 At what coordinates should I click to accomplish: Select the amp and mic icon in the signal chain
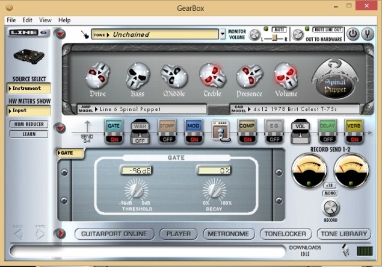pyautogui.click(x=221, y=131)
